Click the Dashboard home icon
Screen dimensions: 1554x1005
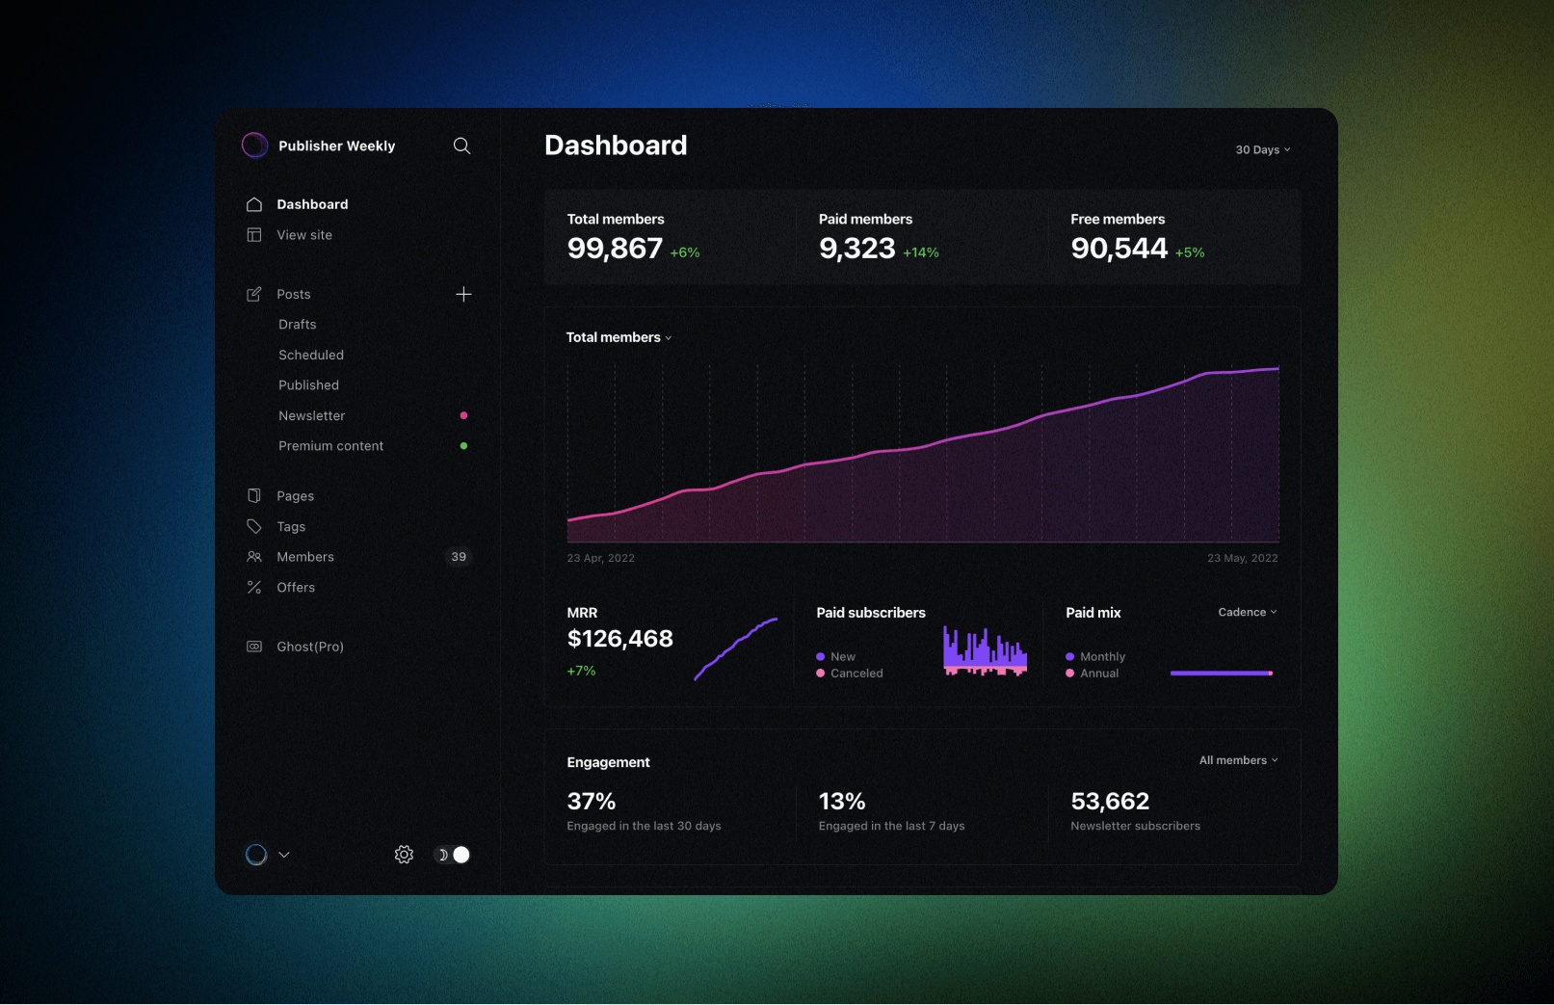pos(254,204)
